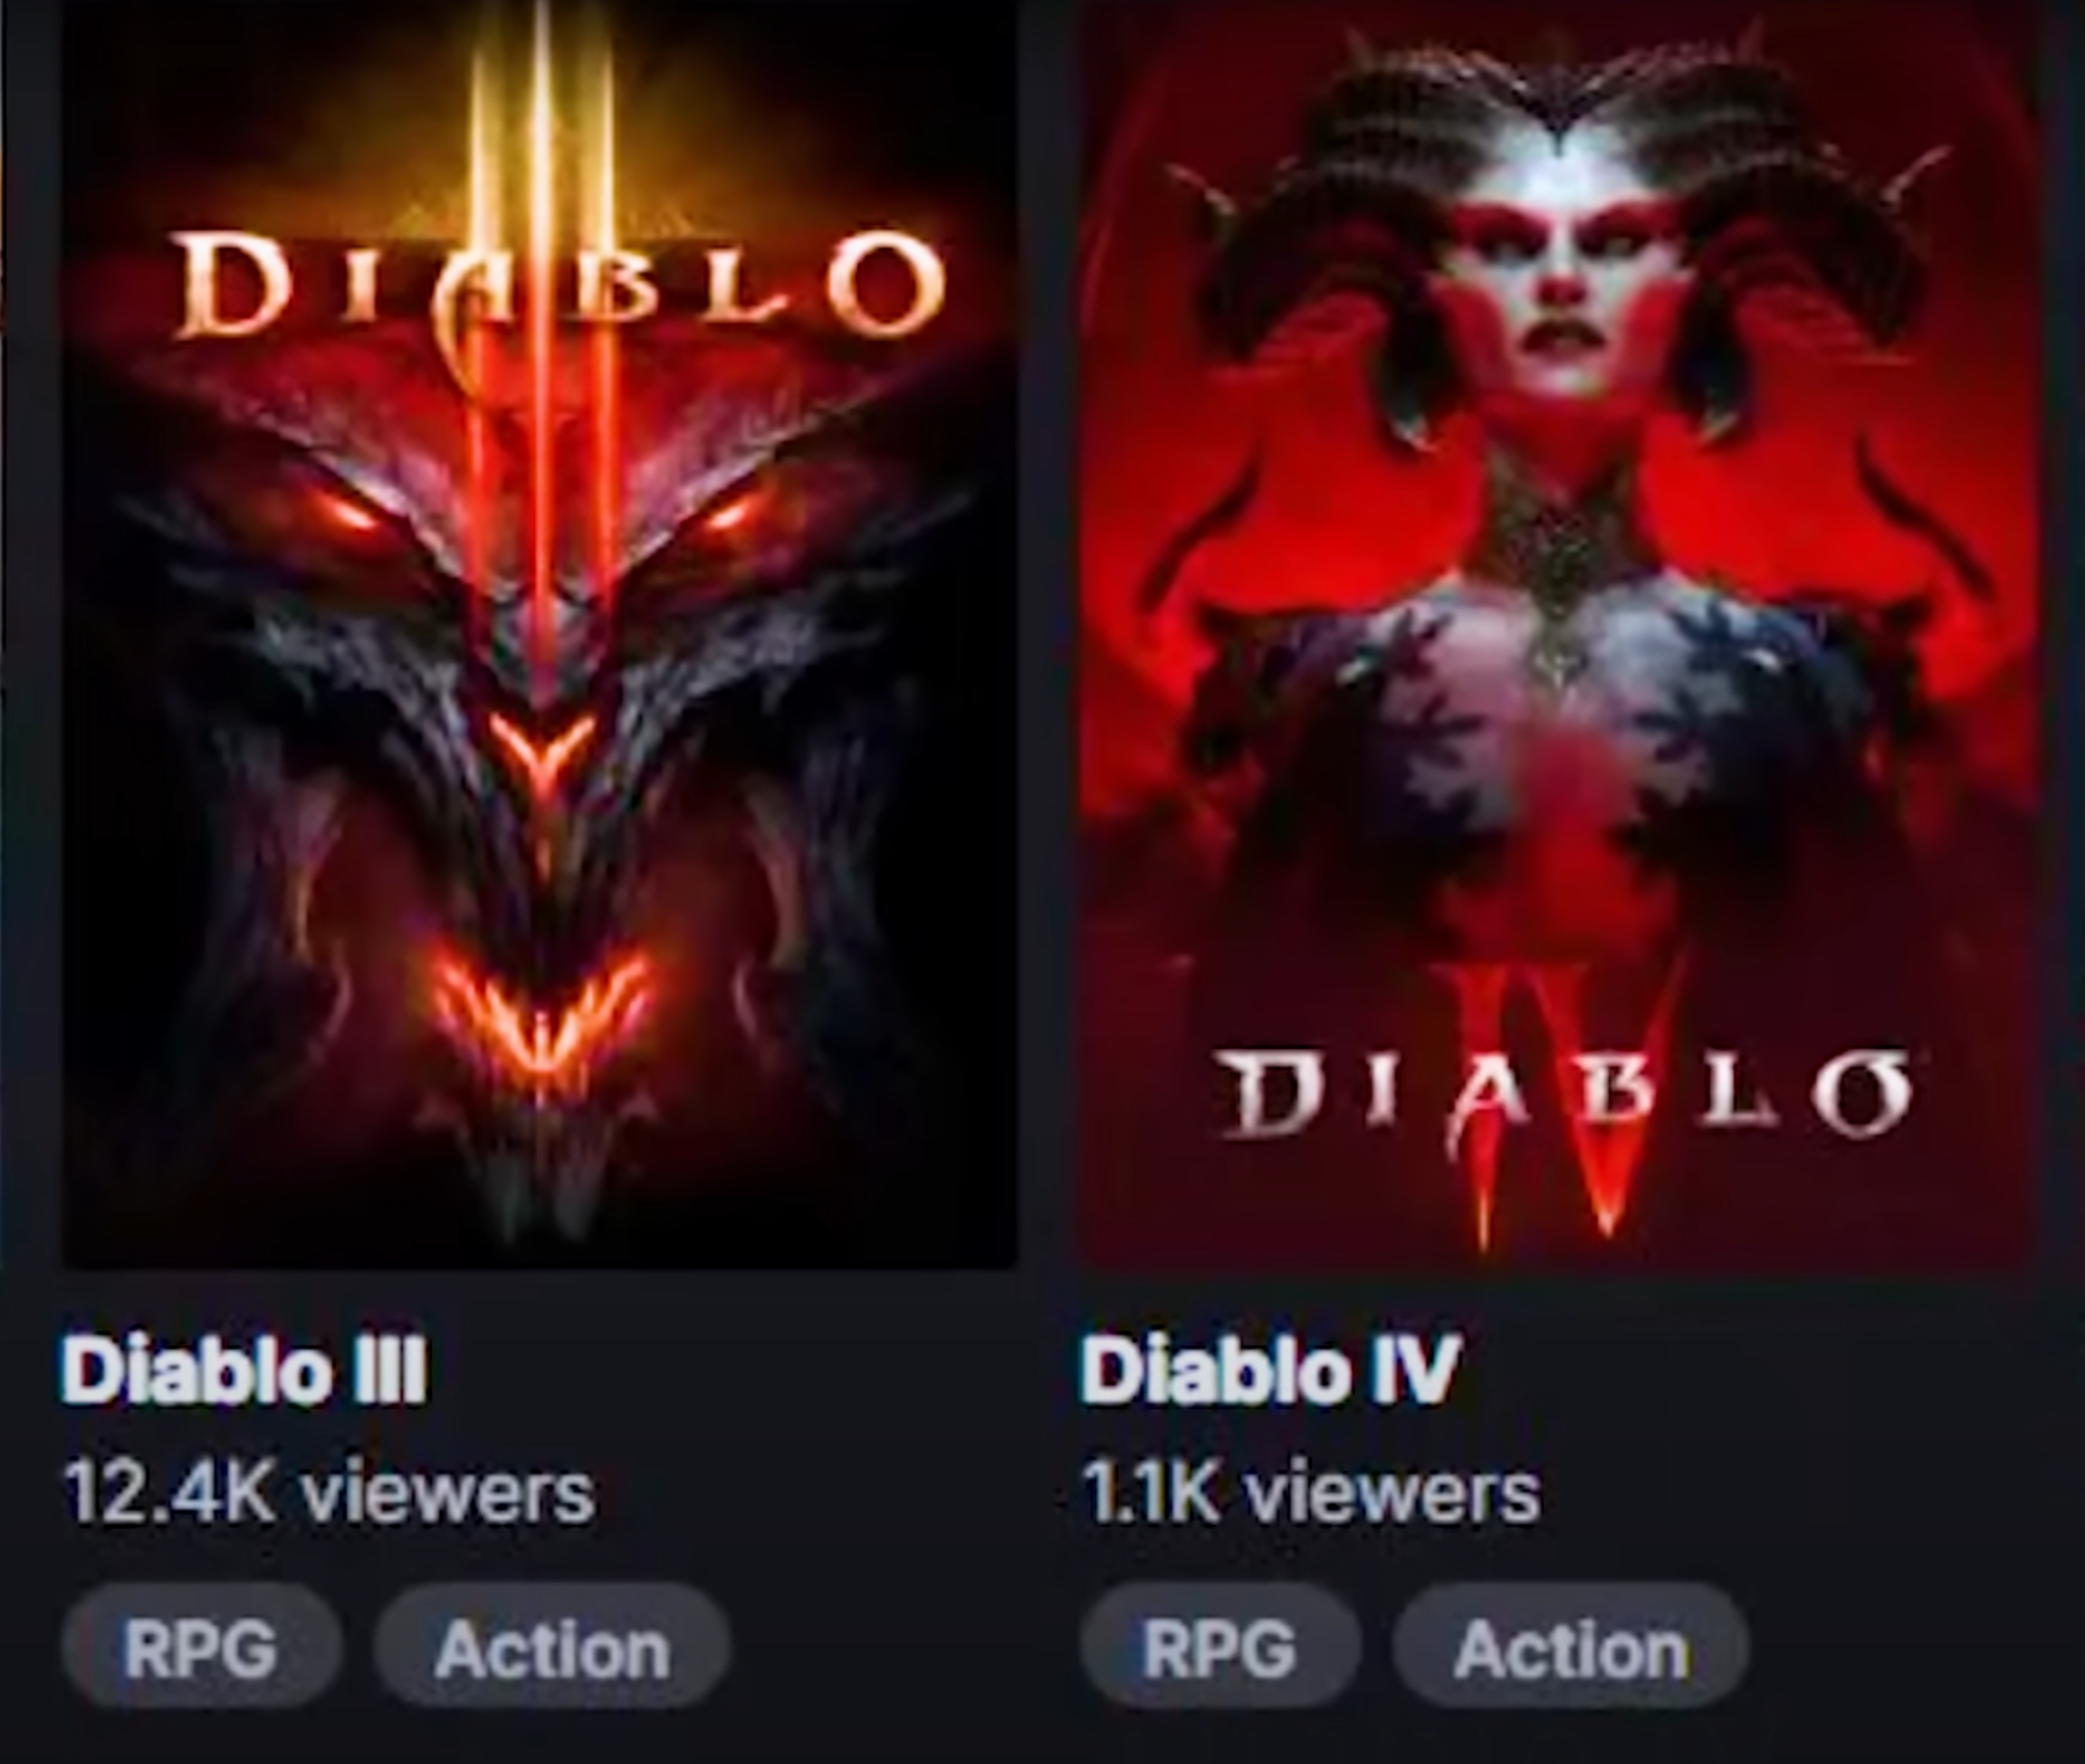
Task: Click the Diablo IV title link
Action: (1270, 1370)
